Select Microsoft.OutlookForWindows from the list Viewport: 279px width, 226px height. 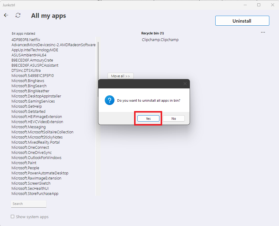[36, 158]
